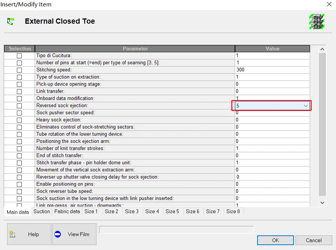This screenshot has height=250, width=336.
Task: Toggle the Tipo di Cucitura checkbox
Action: pyautogui.click(x=19, y=56)
